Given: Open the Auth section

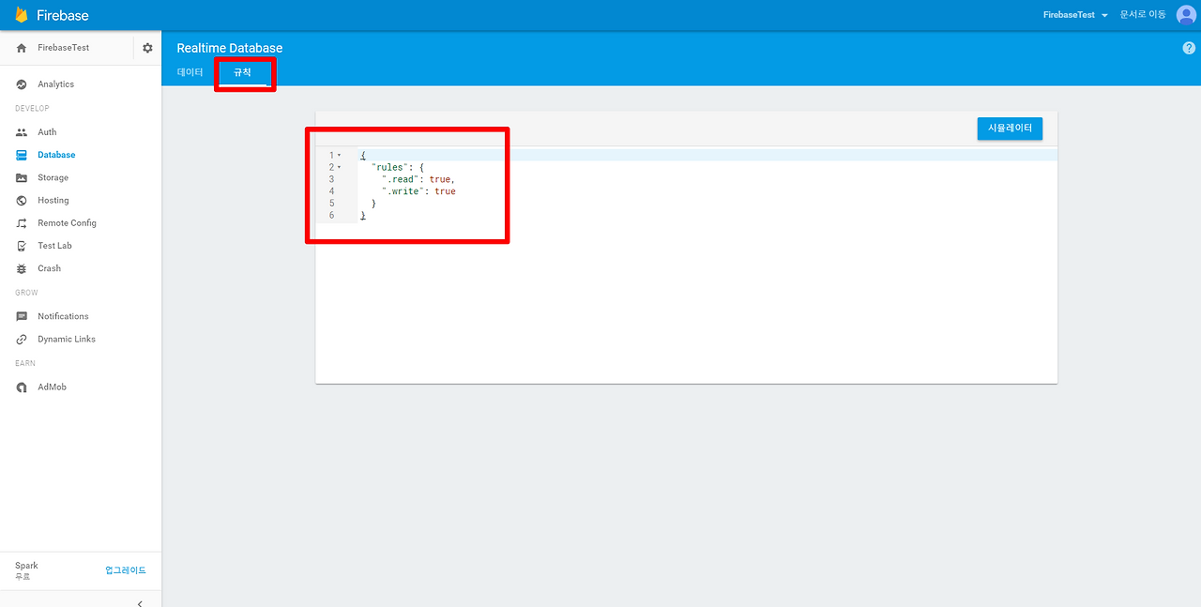Looking at the screenshot, I should tap(44, 131).
